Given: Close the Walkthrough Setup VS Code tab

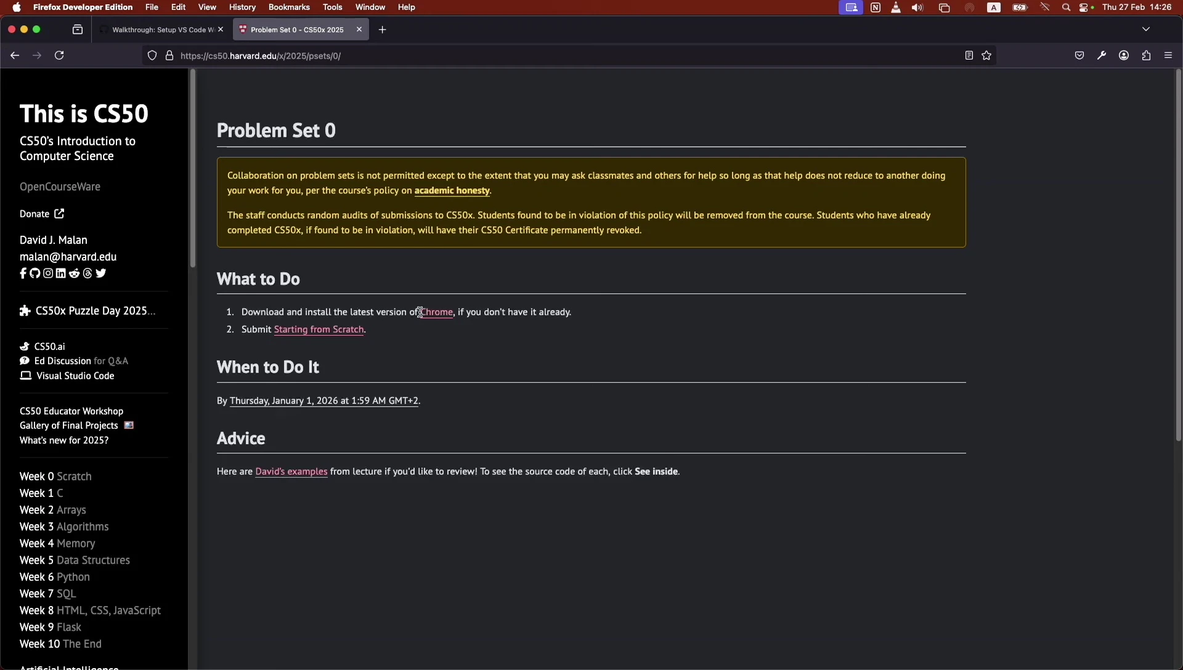Looking at the screenshot, I should [221, 30].
